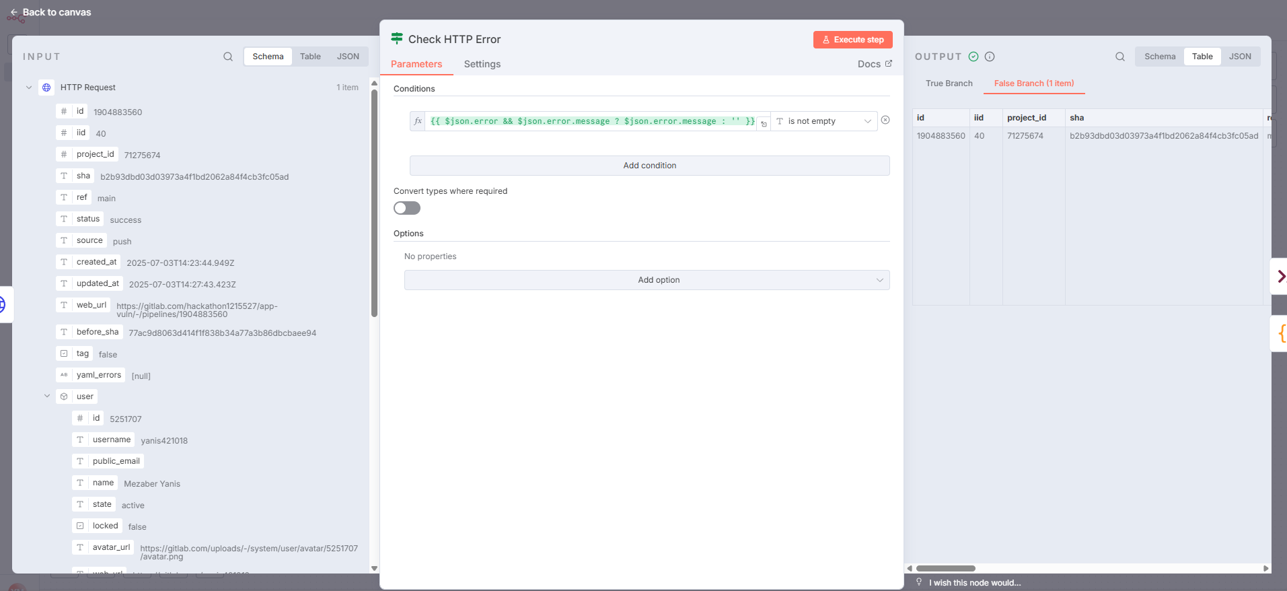Select the True Branch tab
Viewport: 1287px width, 591px height.
(x=949, y=83)
